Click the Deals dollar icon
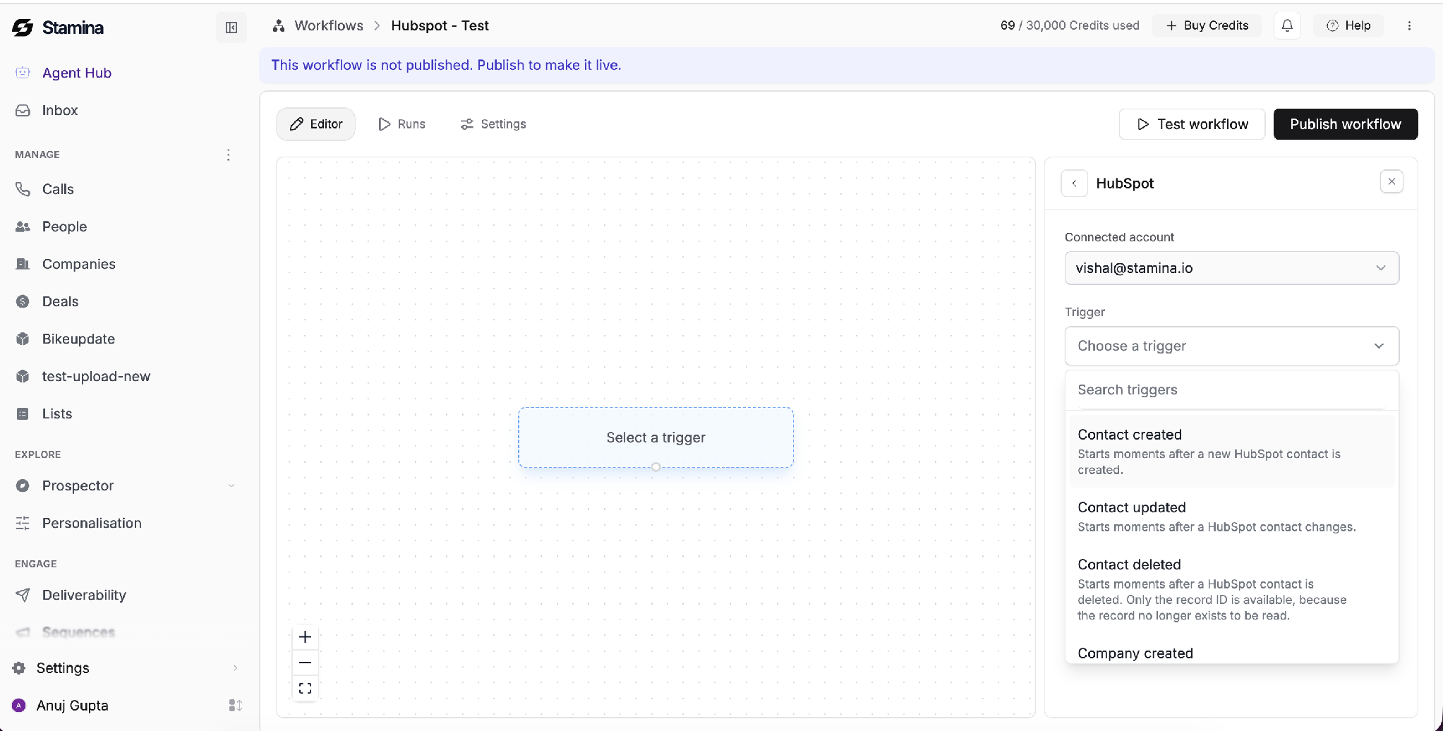The height and width of the screenshot is (731, 1443). [23, 301]
